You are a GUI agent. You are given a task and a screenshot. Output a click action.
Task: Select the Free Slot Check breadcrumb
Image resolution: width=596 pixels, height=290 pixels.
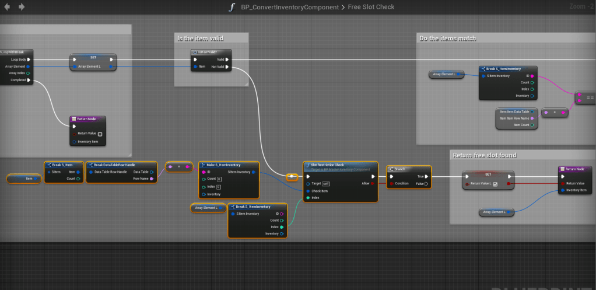[371, 7]
